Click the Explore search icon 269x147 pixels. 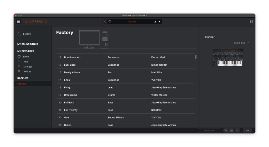coord(19,34)
